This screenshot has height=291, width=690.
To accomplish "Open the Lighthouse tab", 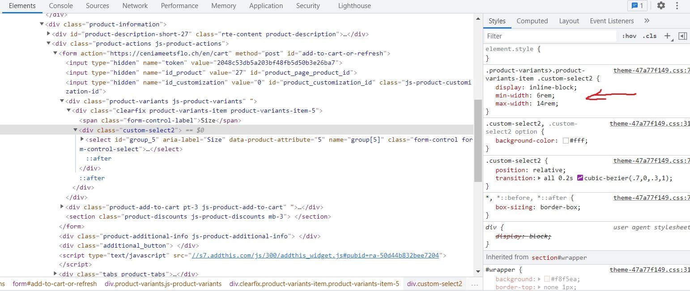I will 355,6.
